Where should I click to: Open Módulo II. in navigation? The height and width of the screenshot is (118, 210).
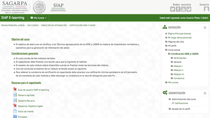(178, 70)
